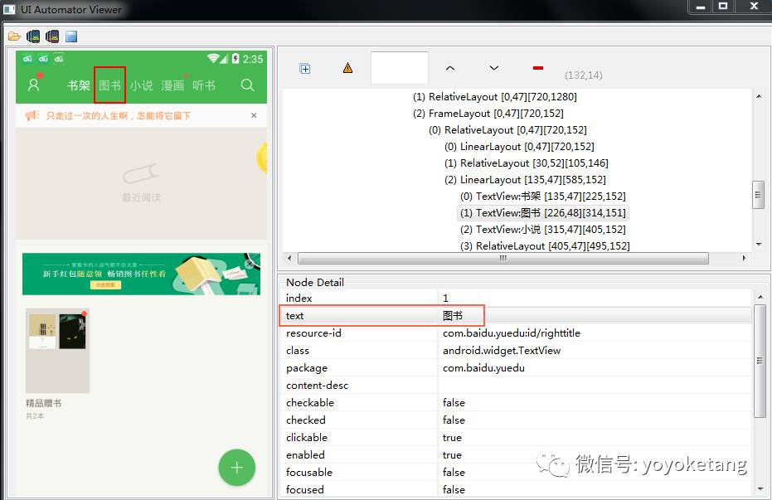
Task: Select the text row value 图书
Action: coord(453,316)
